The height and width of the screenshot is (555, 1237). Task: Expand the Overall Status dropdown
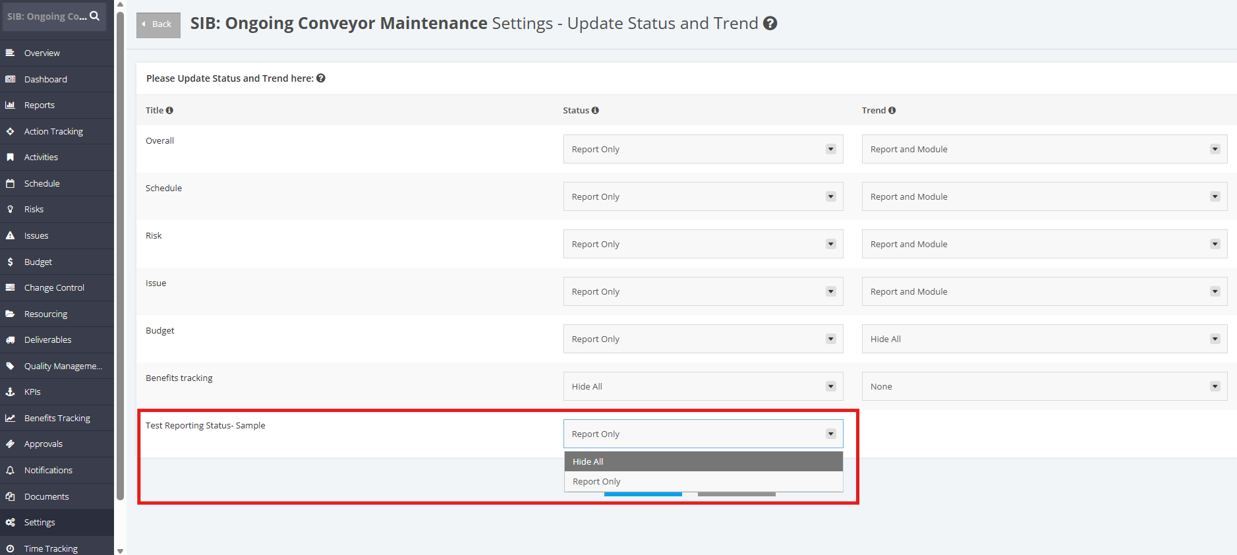(703, 149)
